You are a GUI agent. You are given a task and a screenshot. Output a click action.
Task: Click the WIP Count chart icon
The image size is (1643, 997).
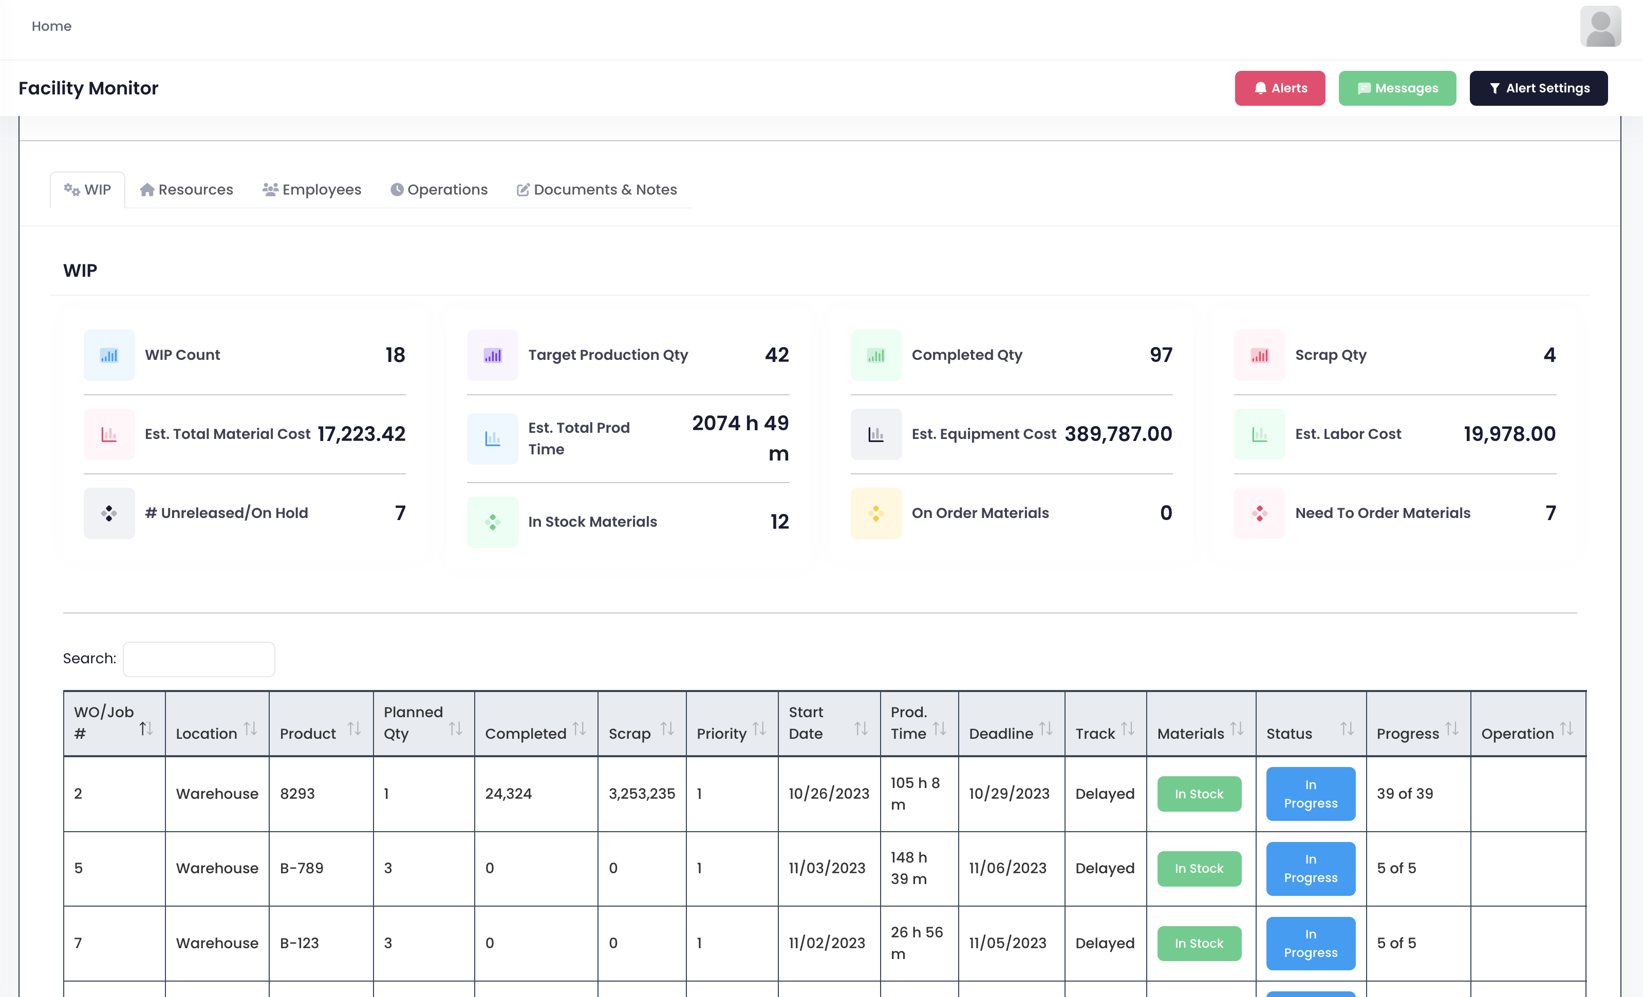[109, 355]
